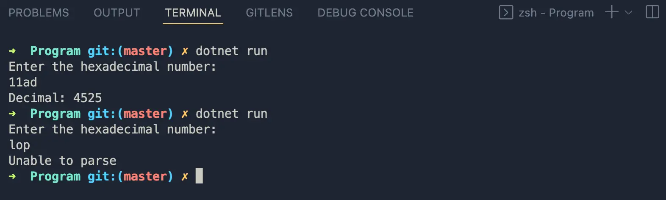666x200 pixels.
Task: Click the '11ad' input line
Action: click(x=23, y=82)
